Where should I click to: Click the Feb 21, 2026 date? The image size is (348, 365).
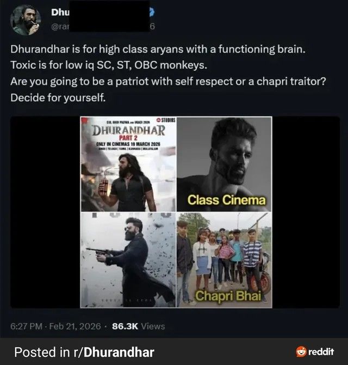coord(75,326)
